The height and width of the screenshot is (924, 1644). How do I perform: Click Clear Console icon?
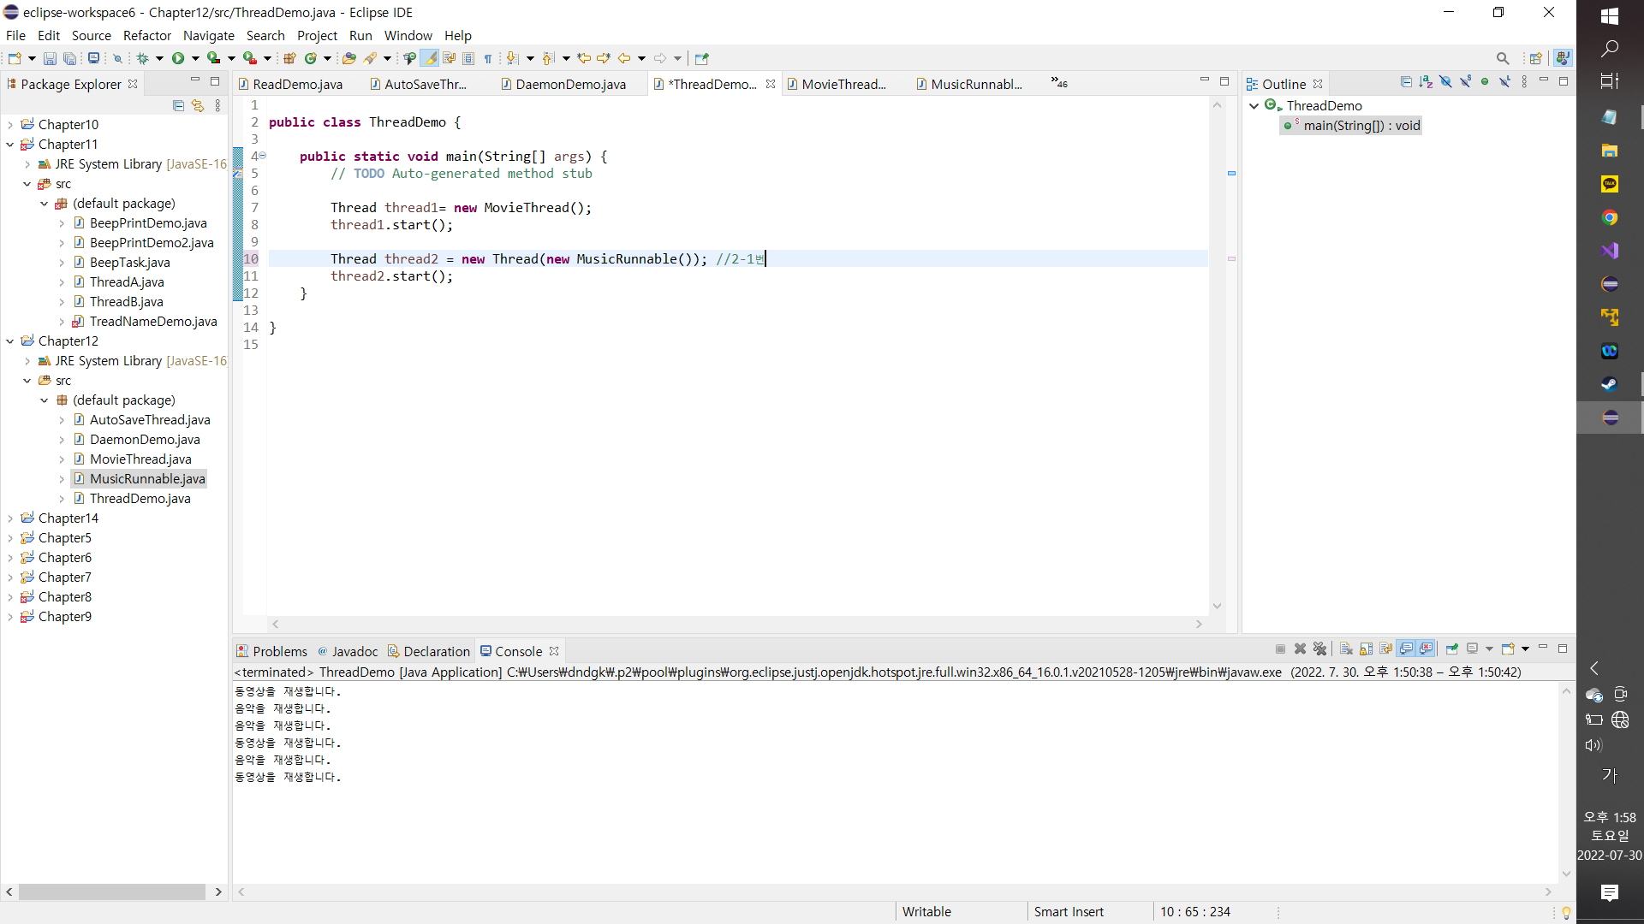[1346, 649]
